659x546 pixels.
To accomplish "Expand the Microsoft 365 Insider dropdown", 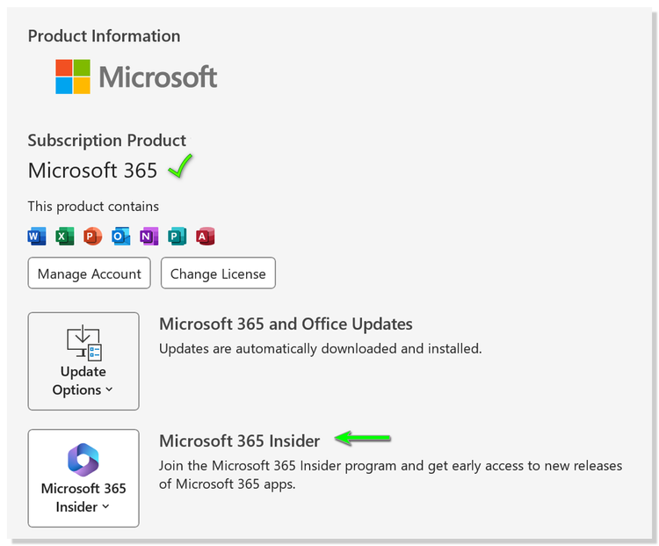I will [83, 478].
